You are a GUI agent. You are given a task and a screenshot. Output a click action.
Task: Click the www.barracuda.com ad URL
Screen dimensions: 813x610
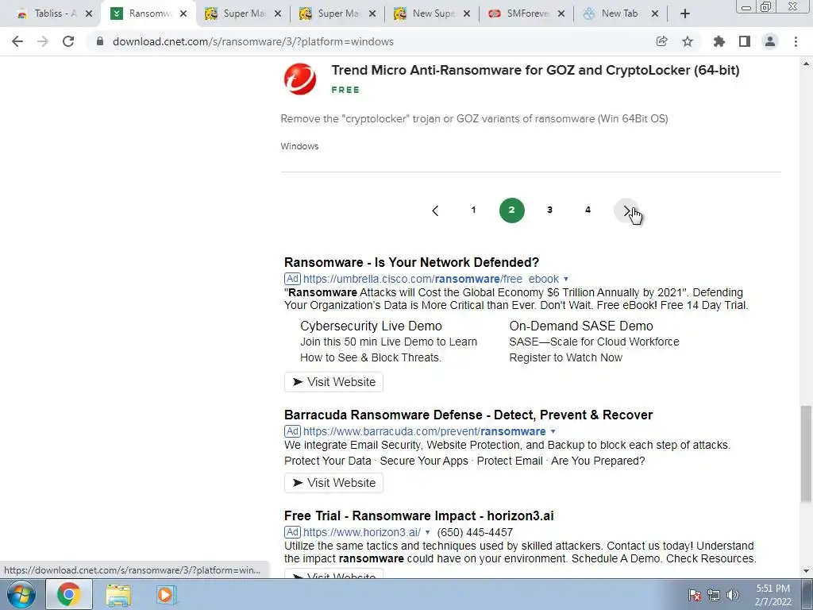click(424, 431)
